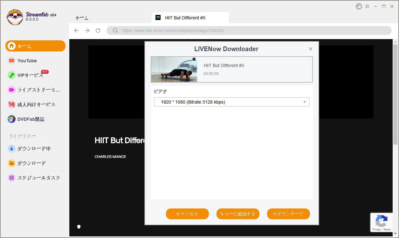The width and height of the screenshot is (399, 238).
Task: Click the live-now.com URL address field
Action: pos(249,31)
